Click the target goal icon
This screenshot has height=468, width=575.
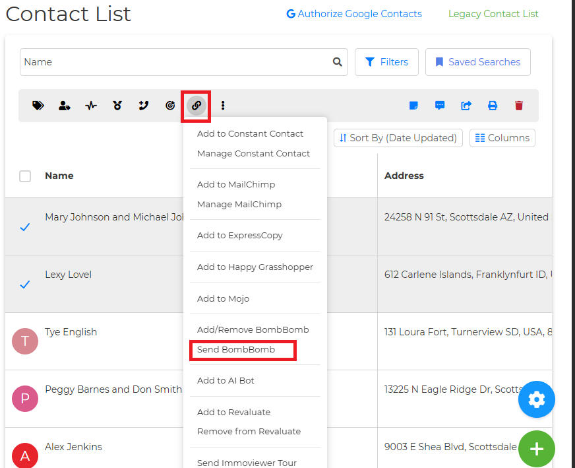point(170,106)
